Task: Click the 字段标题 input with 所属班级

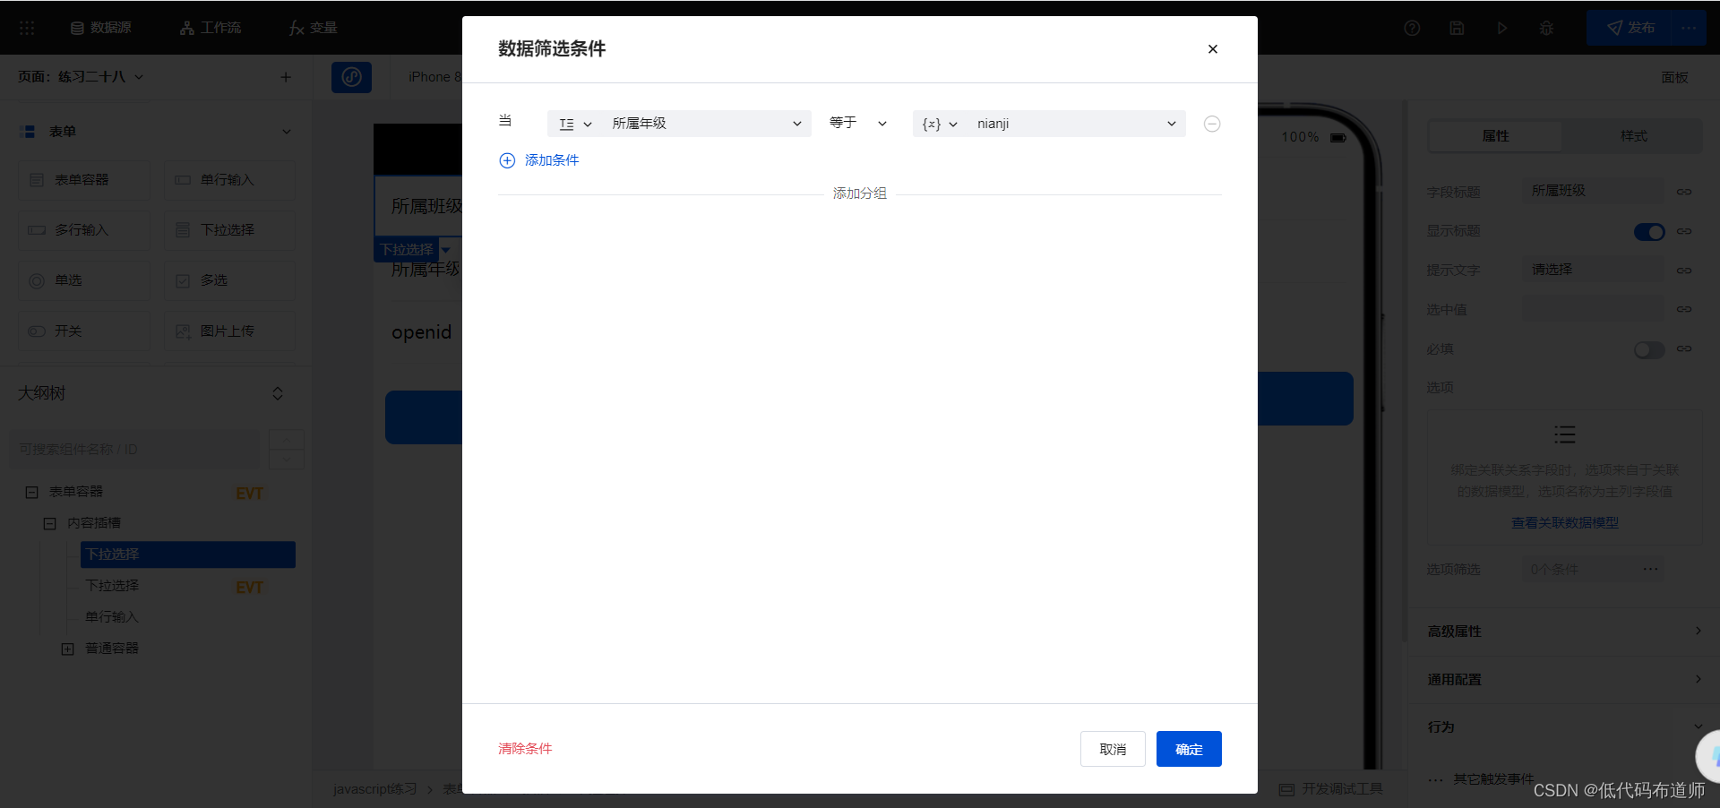Action: (x=1594, y=191)
